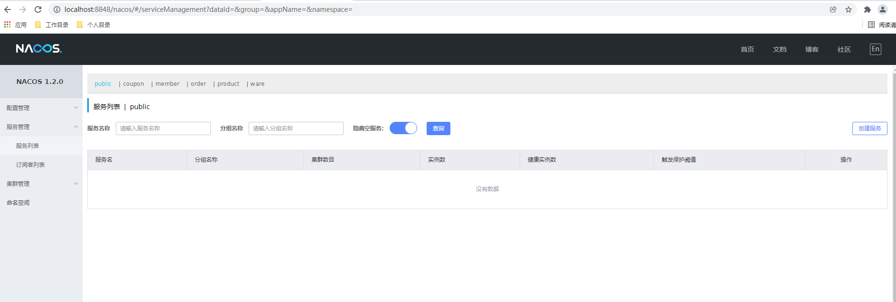Click the browser address bar URL
Viewport: 896px width, 302px height.
208,9
